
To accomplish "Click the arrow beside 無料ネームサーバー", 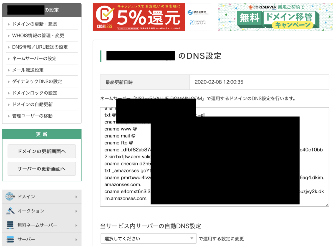I will click(76, 225).
